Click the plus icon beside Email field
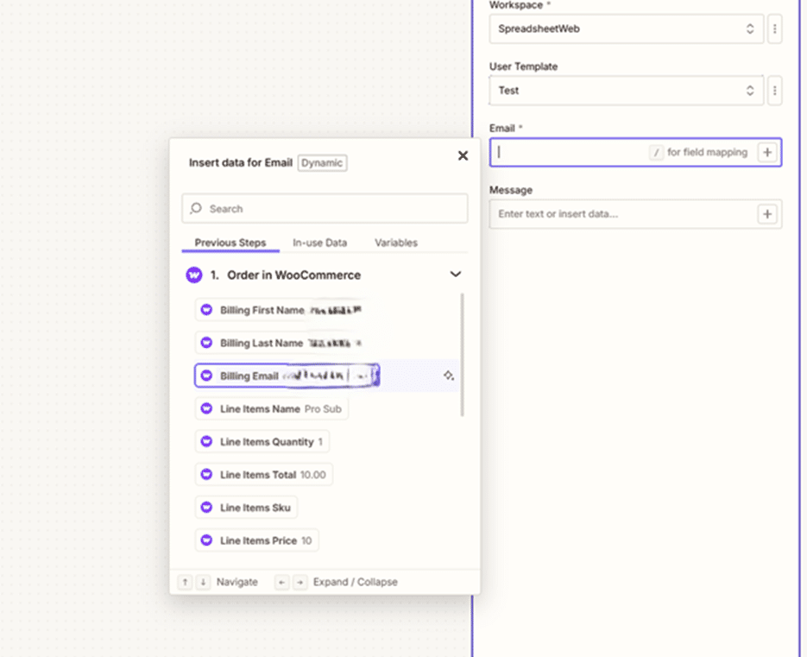The width and height of the screenshot is (807, 657). [767, 153]
